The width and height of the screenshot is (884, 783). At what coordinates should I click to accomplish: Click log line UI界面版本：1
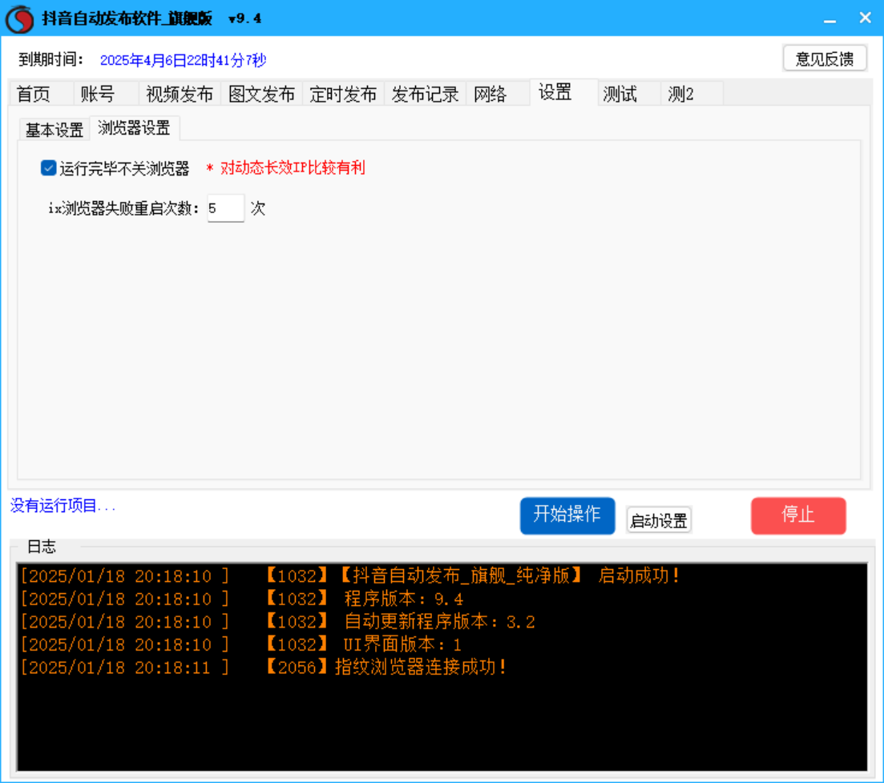pos(241,644)
